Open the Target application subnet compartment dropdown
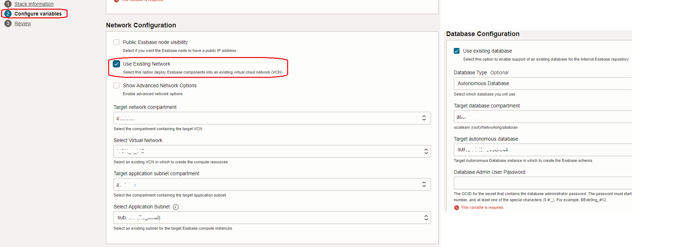 click(x=272, y=185)
